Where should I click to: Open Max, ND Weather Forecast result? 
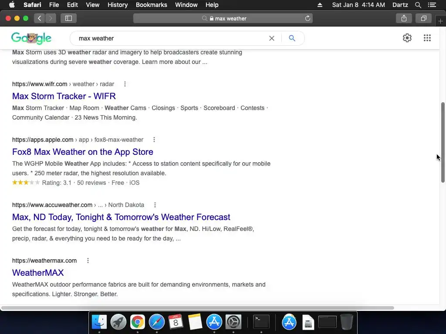point(121,217)
